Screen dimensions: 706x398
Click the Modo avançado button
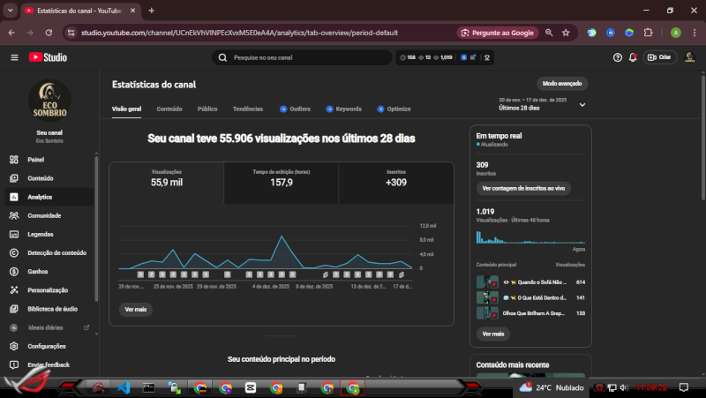click(x=561, y=84)
